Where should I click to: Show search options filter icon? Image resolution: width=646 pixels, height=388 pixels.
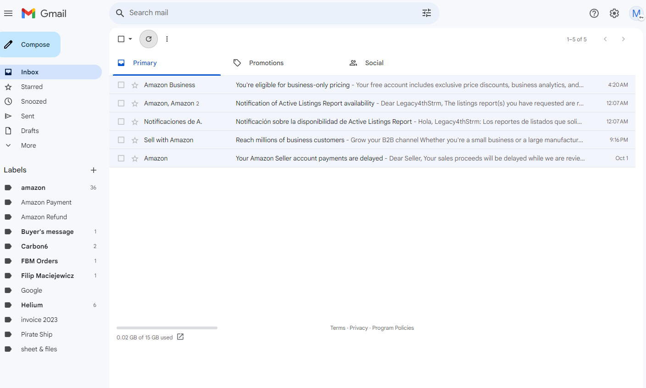pos(427,13)
